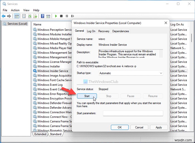
Task: Click the Pause Service toolbar icon
Action: tap(67, 16)
